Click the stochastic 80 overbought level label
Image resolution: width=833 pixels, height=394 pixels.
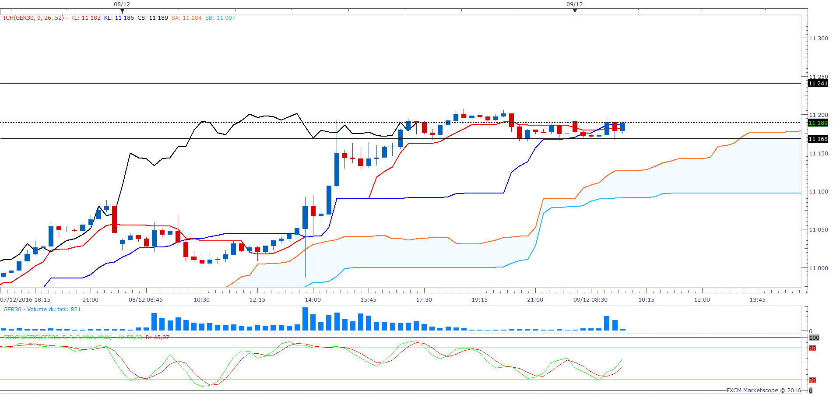click(812, 348)
